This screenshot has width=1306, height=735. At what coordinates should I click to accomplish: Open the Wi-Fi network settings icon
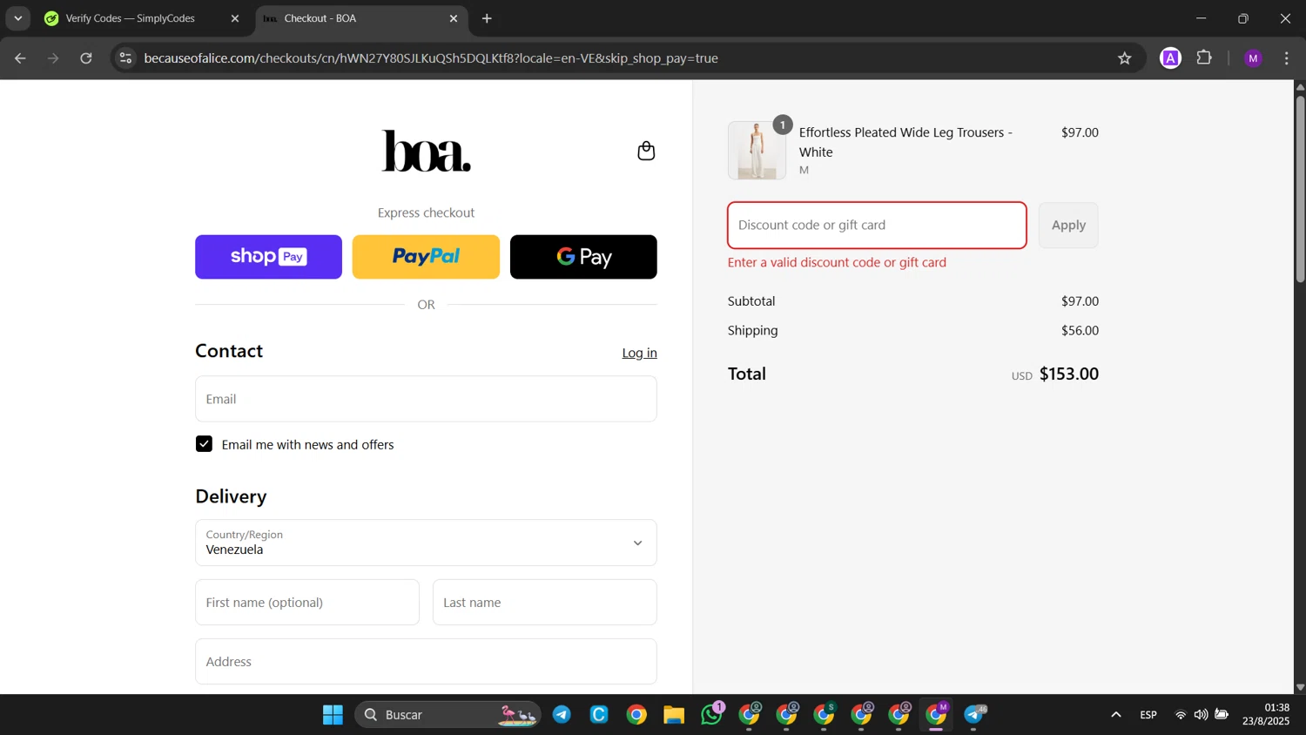[x=1181, y=715]
